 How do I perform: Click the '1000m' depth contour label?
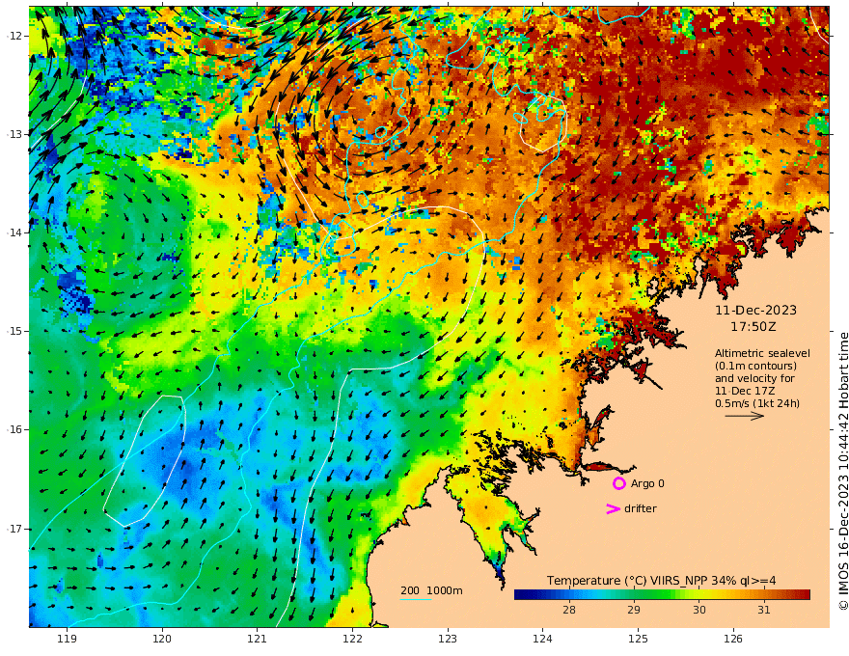445,590
